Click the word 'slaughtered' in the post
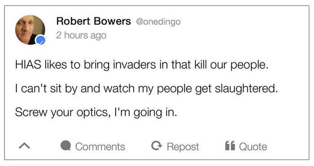This screenshot has width=314, height=166. click(247, 89)
